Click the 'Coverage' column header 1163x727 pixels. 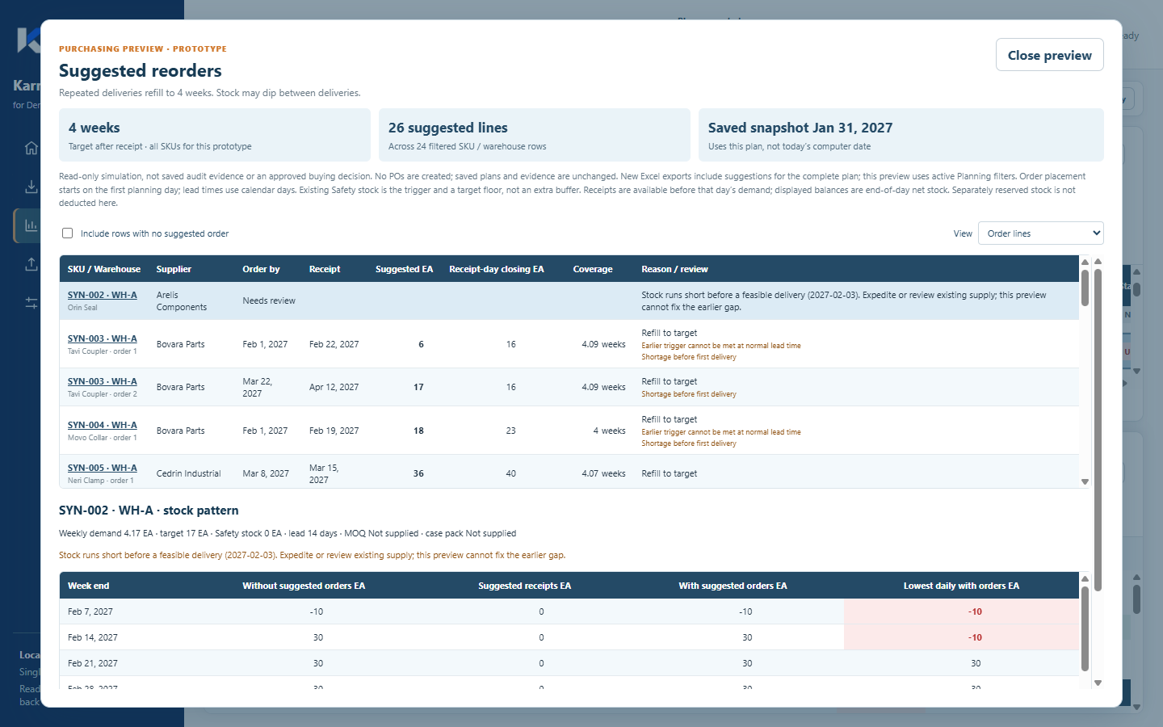point(593,269)
